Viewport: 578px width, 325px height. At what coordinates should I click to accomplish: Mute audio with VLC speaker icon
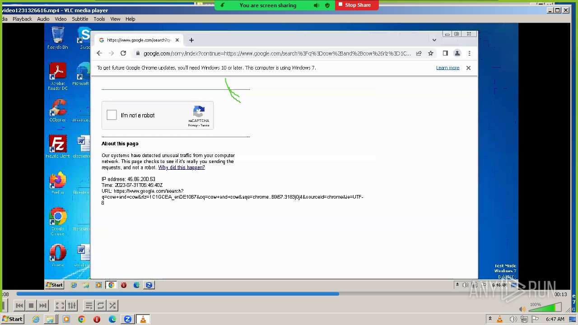(522, 309)
